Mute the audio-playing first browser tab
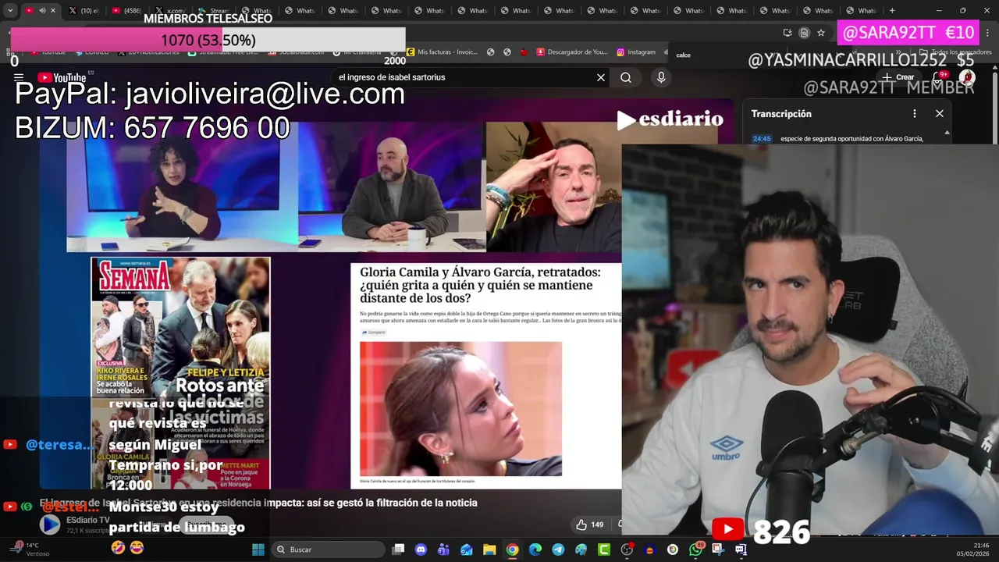The image size is (999, 562). (x=42, y=10)
